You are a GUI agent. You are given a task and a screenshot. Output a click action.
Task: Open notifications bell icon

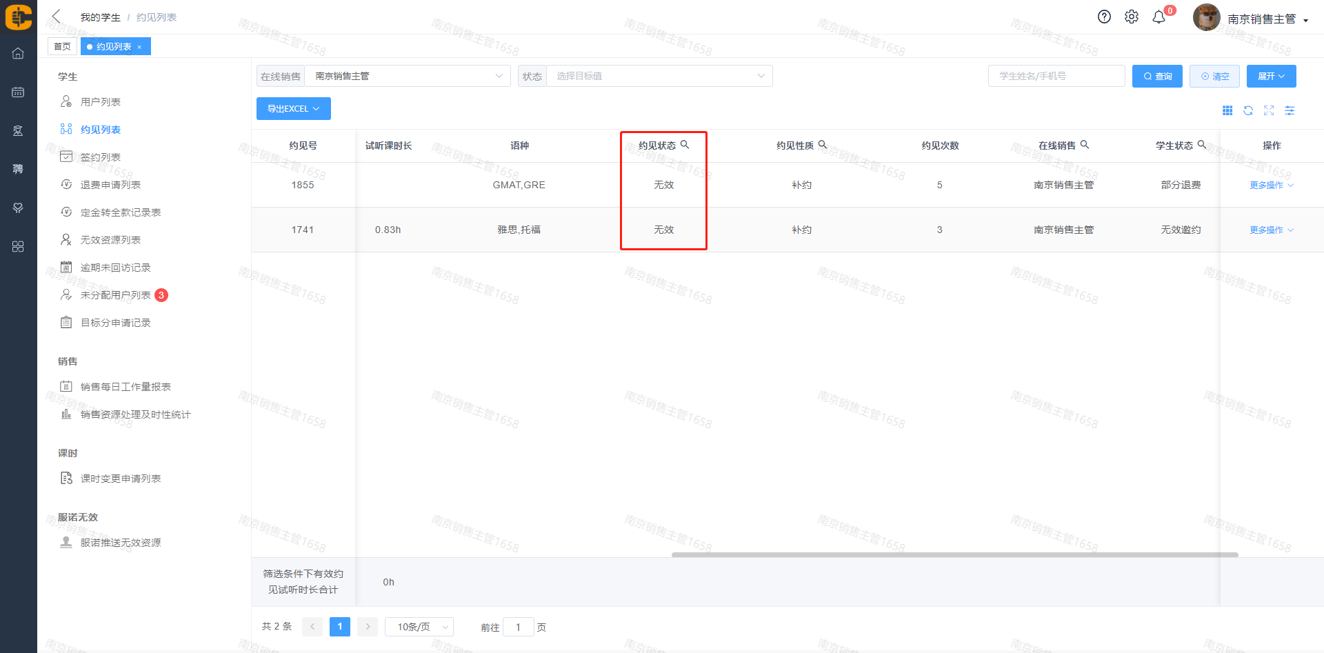1159,17
